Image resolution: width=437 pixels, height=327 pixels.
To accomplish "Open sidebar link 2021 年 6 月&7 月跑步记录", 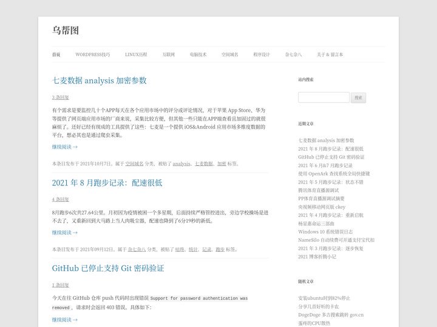I will coord(325,165).
